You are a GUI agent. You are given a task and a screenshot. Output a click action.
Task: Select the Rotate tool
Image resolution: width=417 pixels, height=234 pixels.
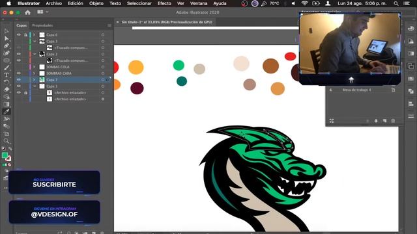tap(7, 83)
